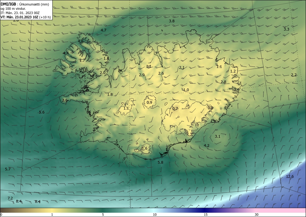The height and width of the screenshot is (217, 306).
Task: Click the valid time "VT: Mán. 23.01.2023 10Z"
Action: 20,17
